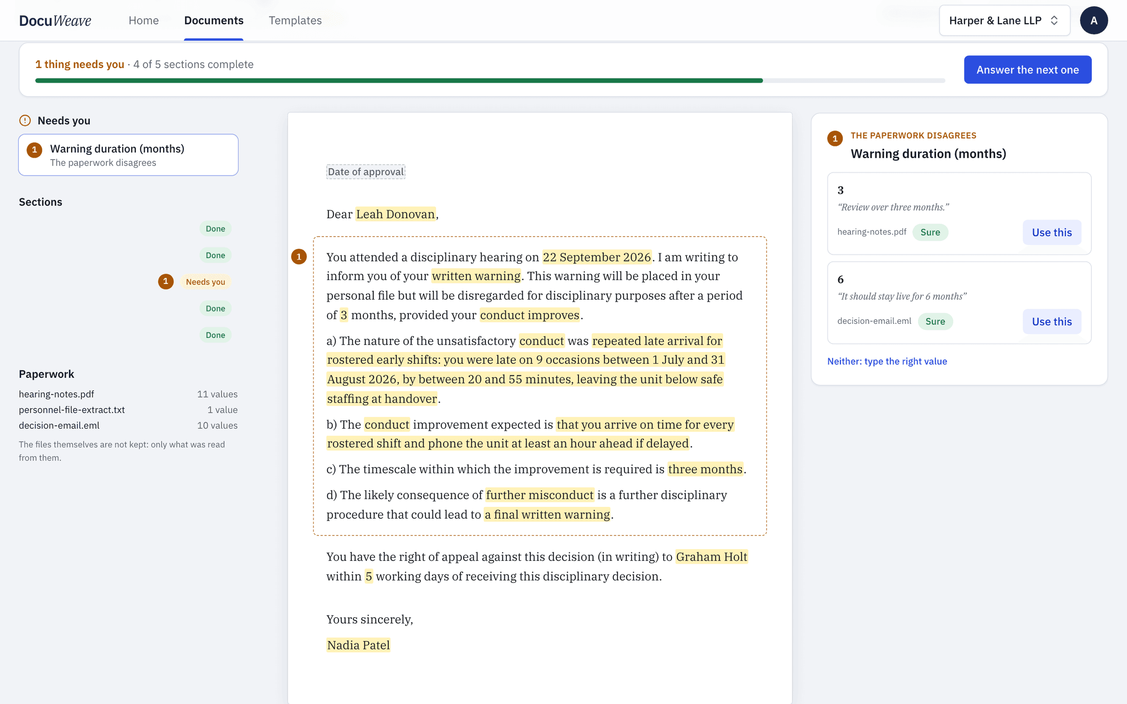Open the Harper & Lane LLP organization selector
1127x704 pixels.
point(1004,20)
